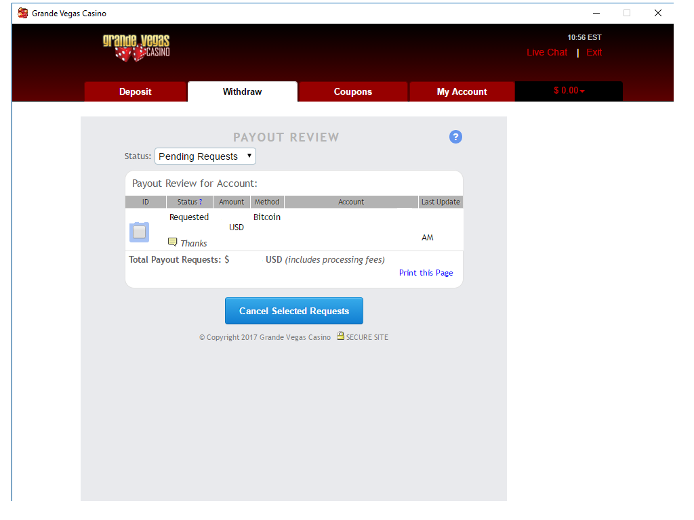Go to the Coupons tab
The height and width of the screenshot is (520, 694).
coord(352,91)
